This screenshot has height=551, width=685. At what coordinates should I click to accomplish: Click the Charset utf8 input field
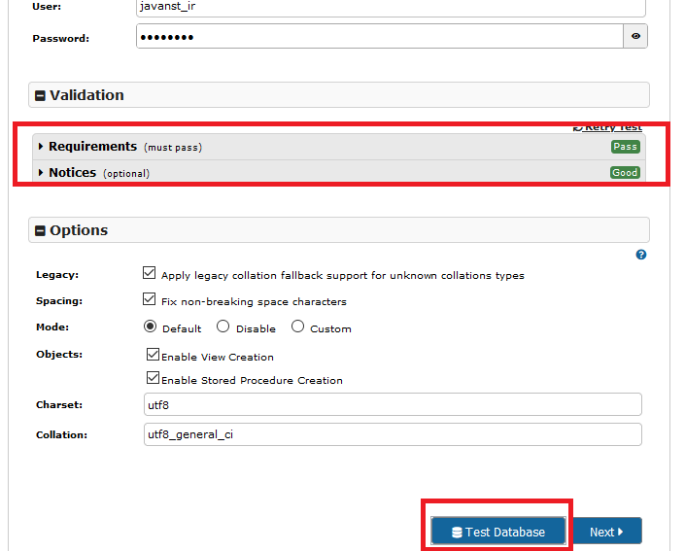[393, 404]
